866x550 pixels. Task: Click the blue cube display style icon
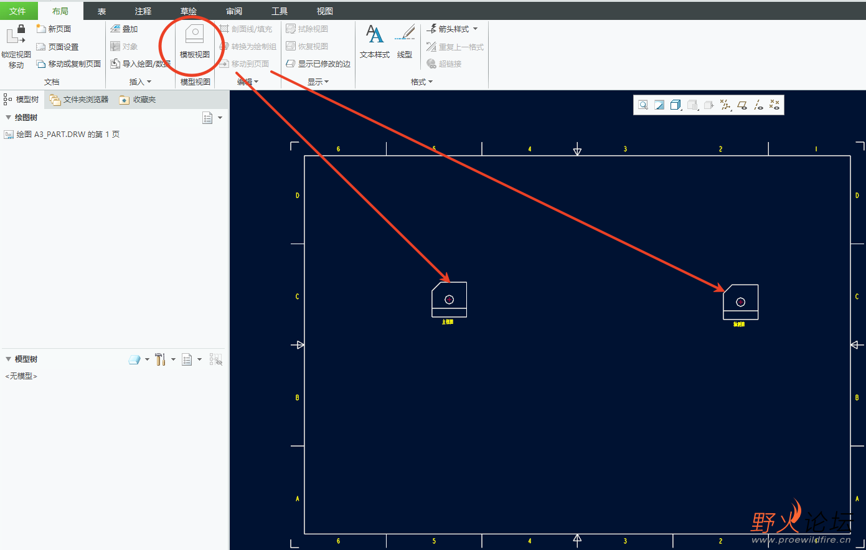coord(675,105)
